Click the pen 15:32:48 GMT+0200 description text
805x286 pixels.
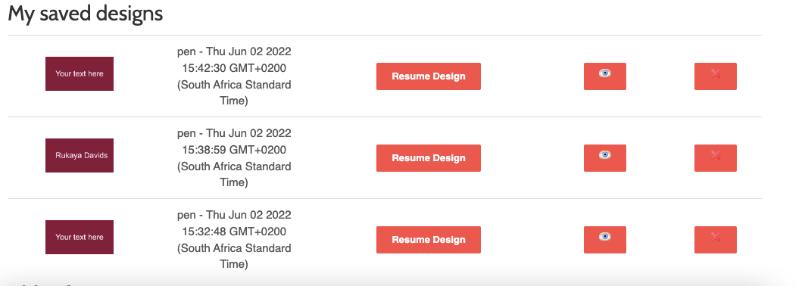coord(234,239)
